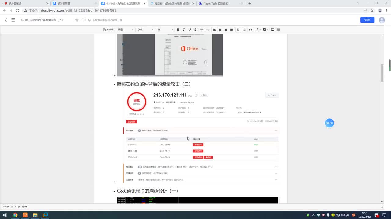Switch to Agent Tesla 百度搜索 tab
Screen dimensions: 391x219
click(x=221, y=3)
